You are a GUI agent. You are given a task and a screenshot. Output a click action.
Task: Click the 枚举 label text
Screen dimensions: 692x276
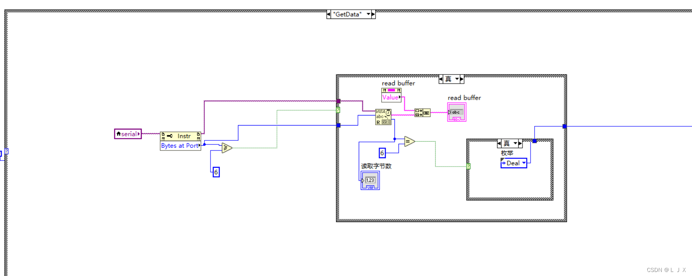[x=507, y=153]
